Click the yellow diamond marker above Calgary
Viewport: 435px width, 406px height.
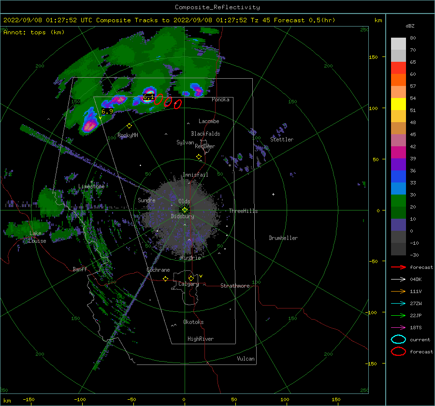191,278
